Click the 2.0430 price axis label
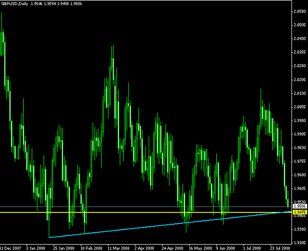This screenshot has width=308, height=251. click(x=300, y=39)
